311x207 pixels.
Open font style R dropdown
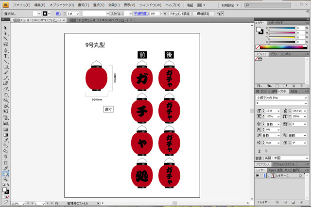pyautogui.click(x=306, y=103)
